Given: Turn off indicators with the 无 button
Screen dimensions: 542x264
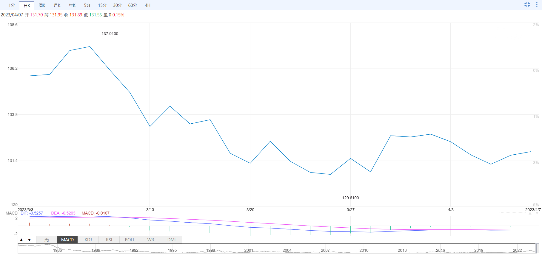Looking at the screenshot, I should point(47,240).
